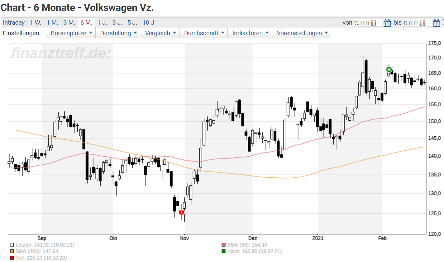Image resolution: width=444 pixels, height=262 pixels.
Task: Switch to the Intraday tab
Action: click(x=14, y=22)
